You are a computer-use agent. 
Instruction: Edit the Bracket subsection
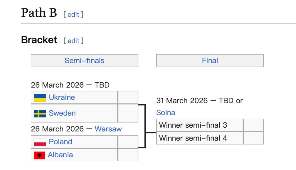pos(73,41)
